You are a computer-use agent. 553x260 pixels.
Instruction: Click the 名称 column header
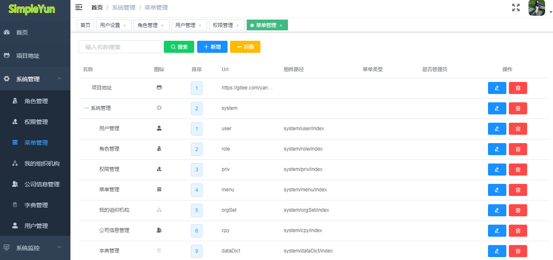pyautogui.click(x=88, y=69)
